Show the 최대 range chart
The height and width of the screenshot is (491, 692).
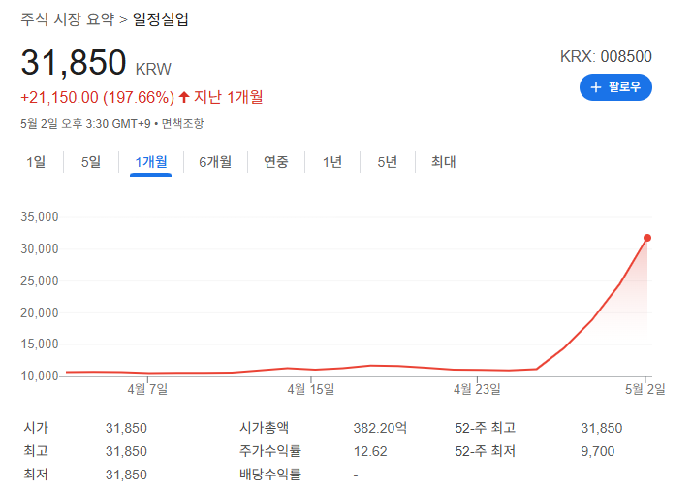[x=444, y=162]
